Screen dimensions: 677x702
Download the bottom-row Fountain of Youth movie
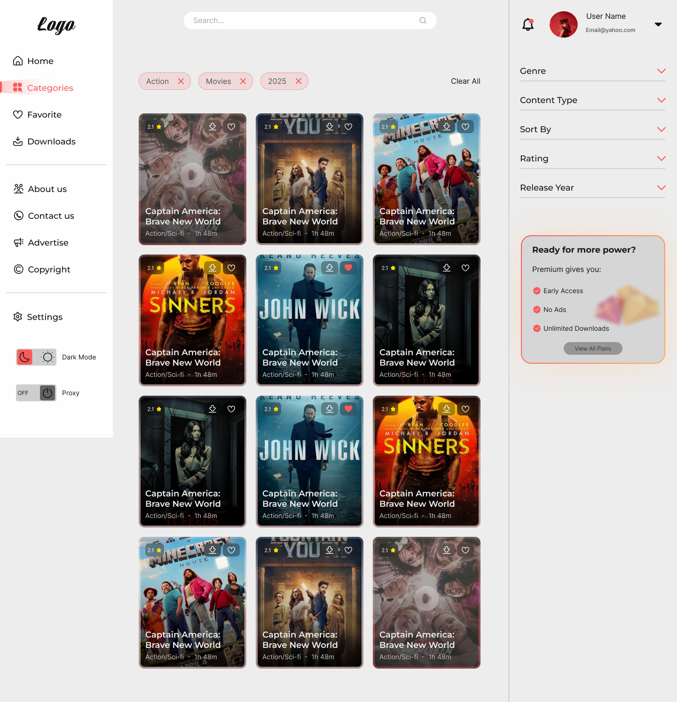coord(330,550)
